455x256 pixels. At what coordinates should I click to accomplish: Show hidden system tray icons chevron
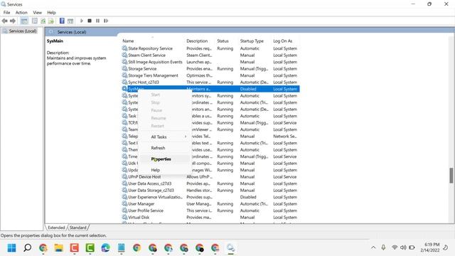(373, 247)
